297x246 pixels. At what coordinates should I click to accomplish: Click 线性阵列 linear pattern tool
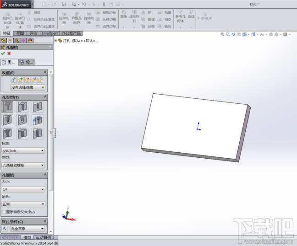134,16
